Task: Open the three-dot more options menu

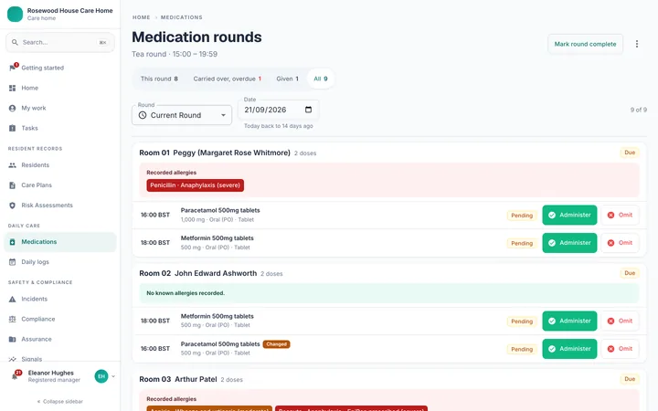Action: [637, 44]
